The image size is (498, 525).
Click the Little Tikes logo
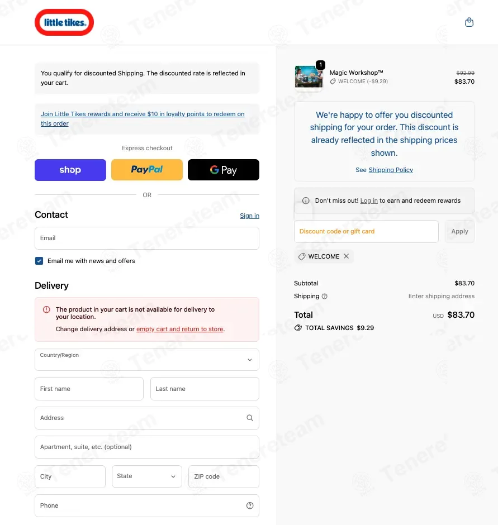[x=64, y=22]
